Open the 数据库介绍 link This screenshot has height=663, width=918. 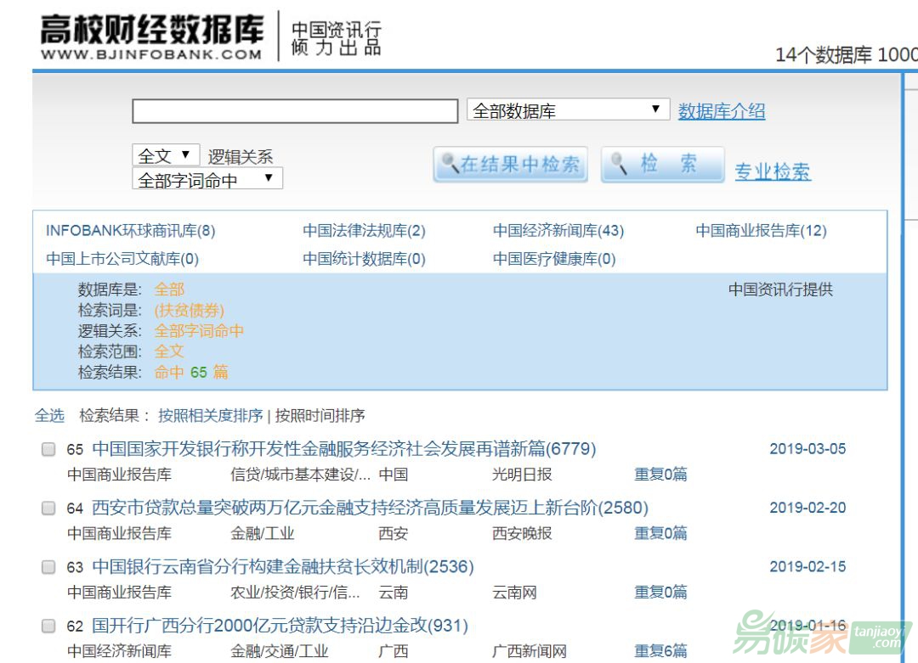click(x=721, y=111)
